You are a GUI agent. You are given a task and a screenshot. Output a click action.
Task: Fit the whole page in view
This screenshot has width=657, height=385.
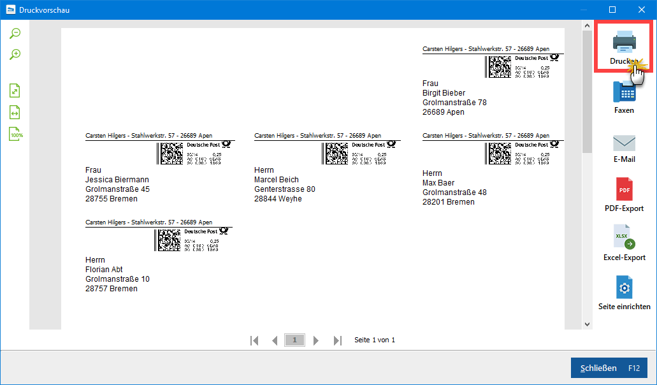tap(15, 91)
